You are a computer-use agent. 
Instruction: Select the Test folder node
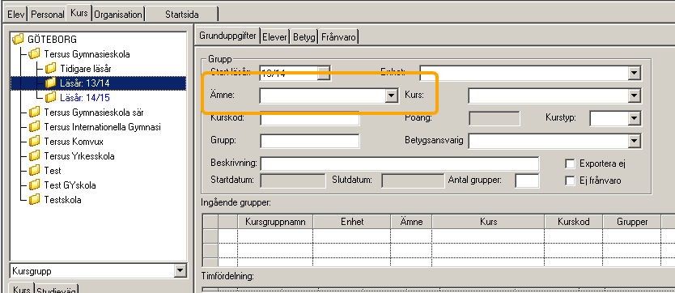click(x=53, y=171)
